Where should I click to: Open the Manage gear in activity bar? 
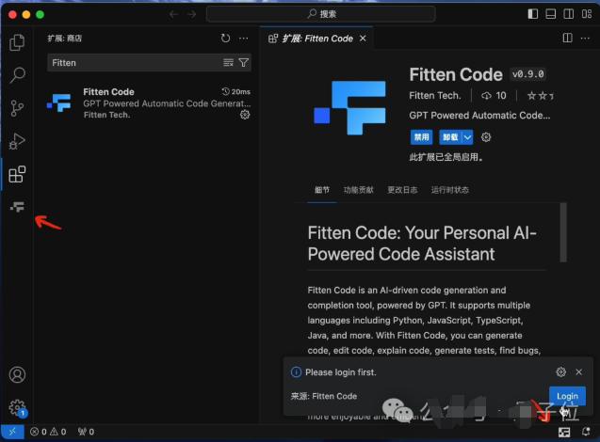click(x=17, y=407)
